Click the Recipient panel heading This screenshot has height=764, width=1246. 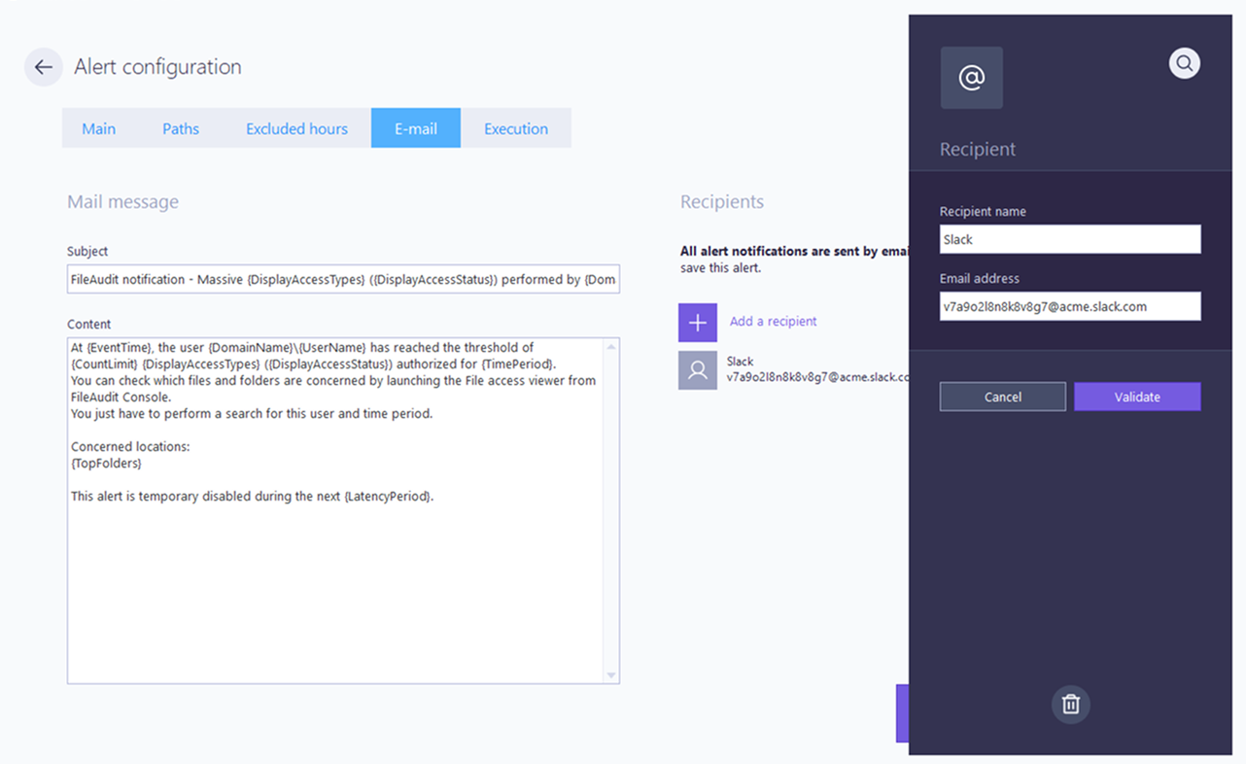(x=978, y=149)
